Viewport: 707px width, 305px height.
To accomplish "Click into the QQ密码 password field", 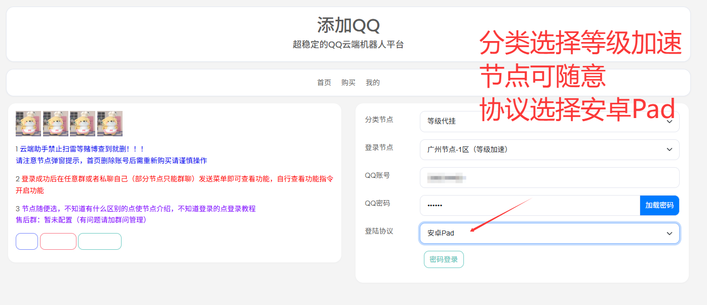I will pyautogui.click(x=529, y=205).
